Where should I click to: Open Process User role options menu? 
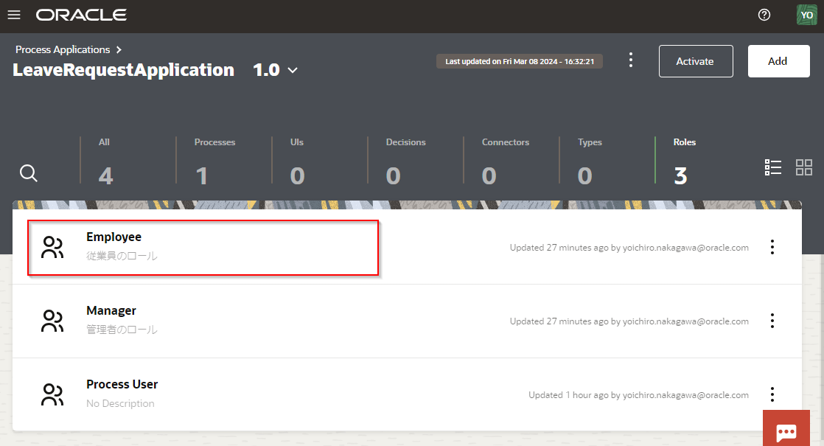click(x=772, y=394)
